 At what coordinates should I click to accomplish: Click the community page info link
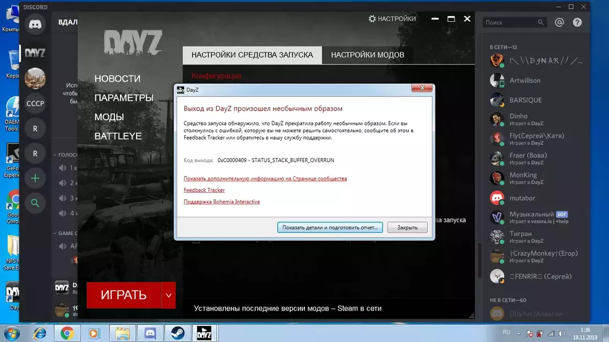click(x=265, y=179)
